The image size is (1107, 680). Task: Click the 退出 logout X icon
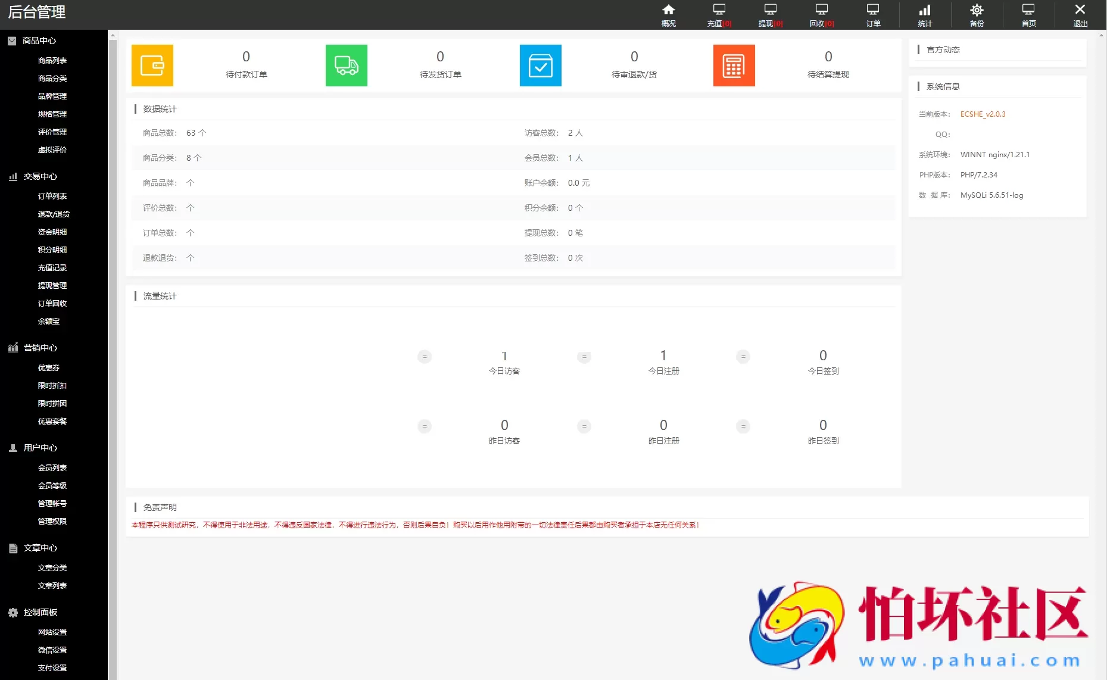(1080, 15)
